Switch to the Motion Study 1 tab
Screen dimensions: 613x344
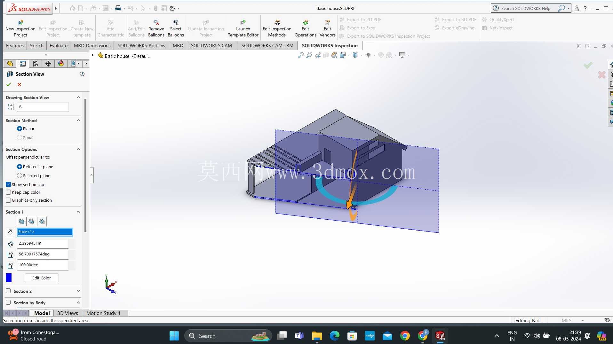click(x=103, y=313)
